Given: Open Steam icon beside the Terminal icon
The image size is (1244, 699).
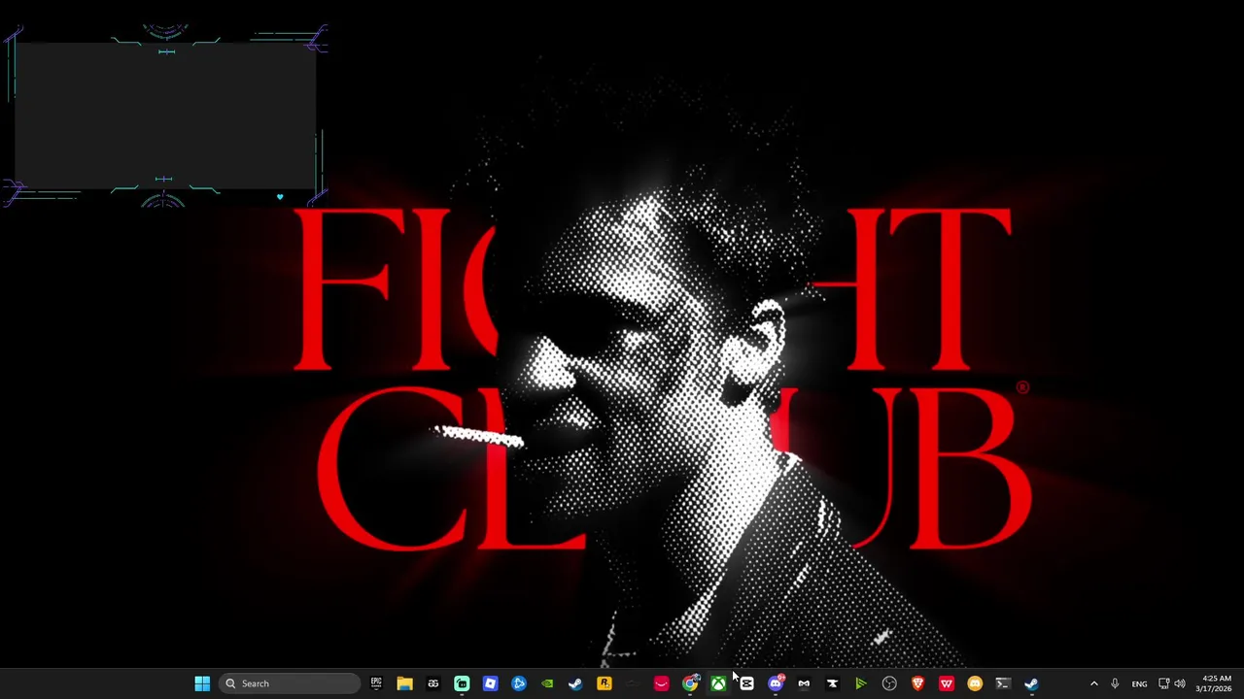Looking at the screenshot, I should (x=1031, y=683).
